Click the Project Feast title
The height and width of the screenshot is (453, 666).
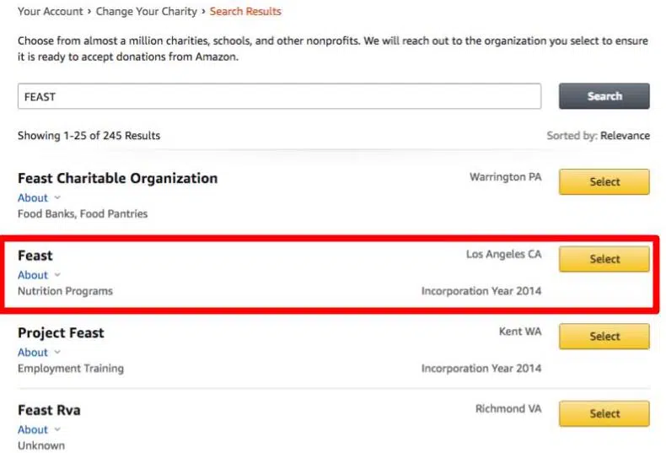coord(61,333)
